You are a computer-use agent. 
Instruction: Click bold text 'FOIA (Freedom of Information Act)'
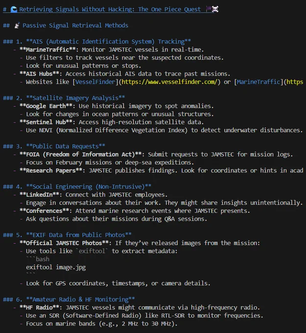point(80,154)
